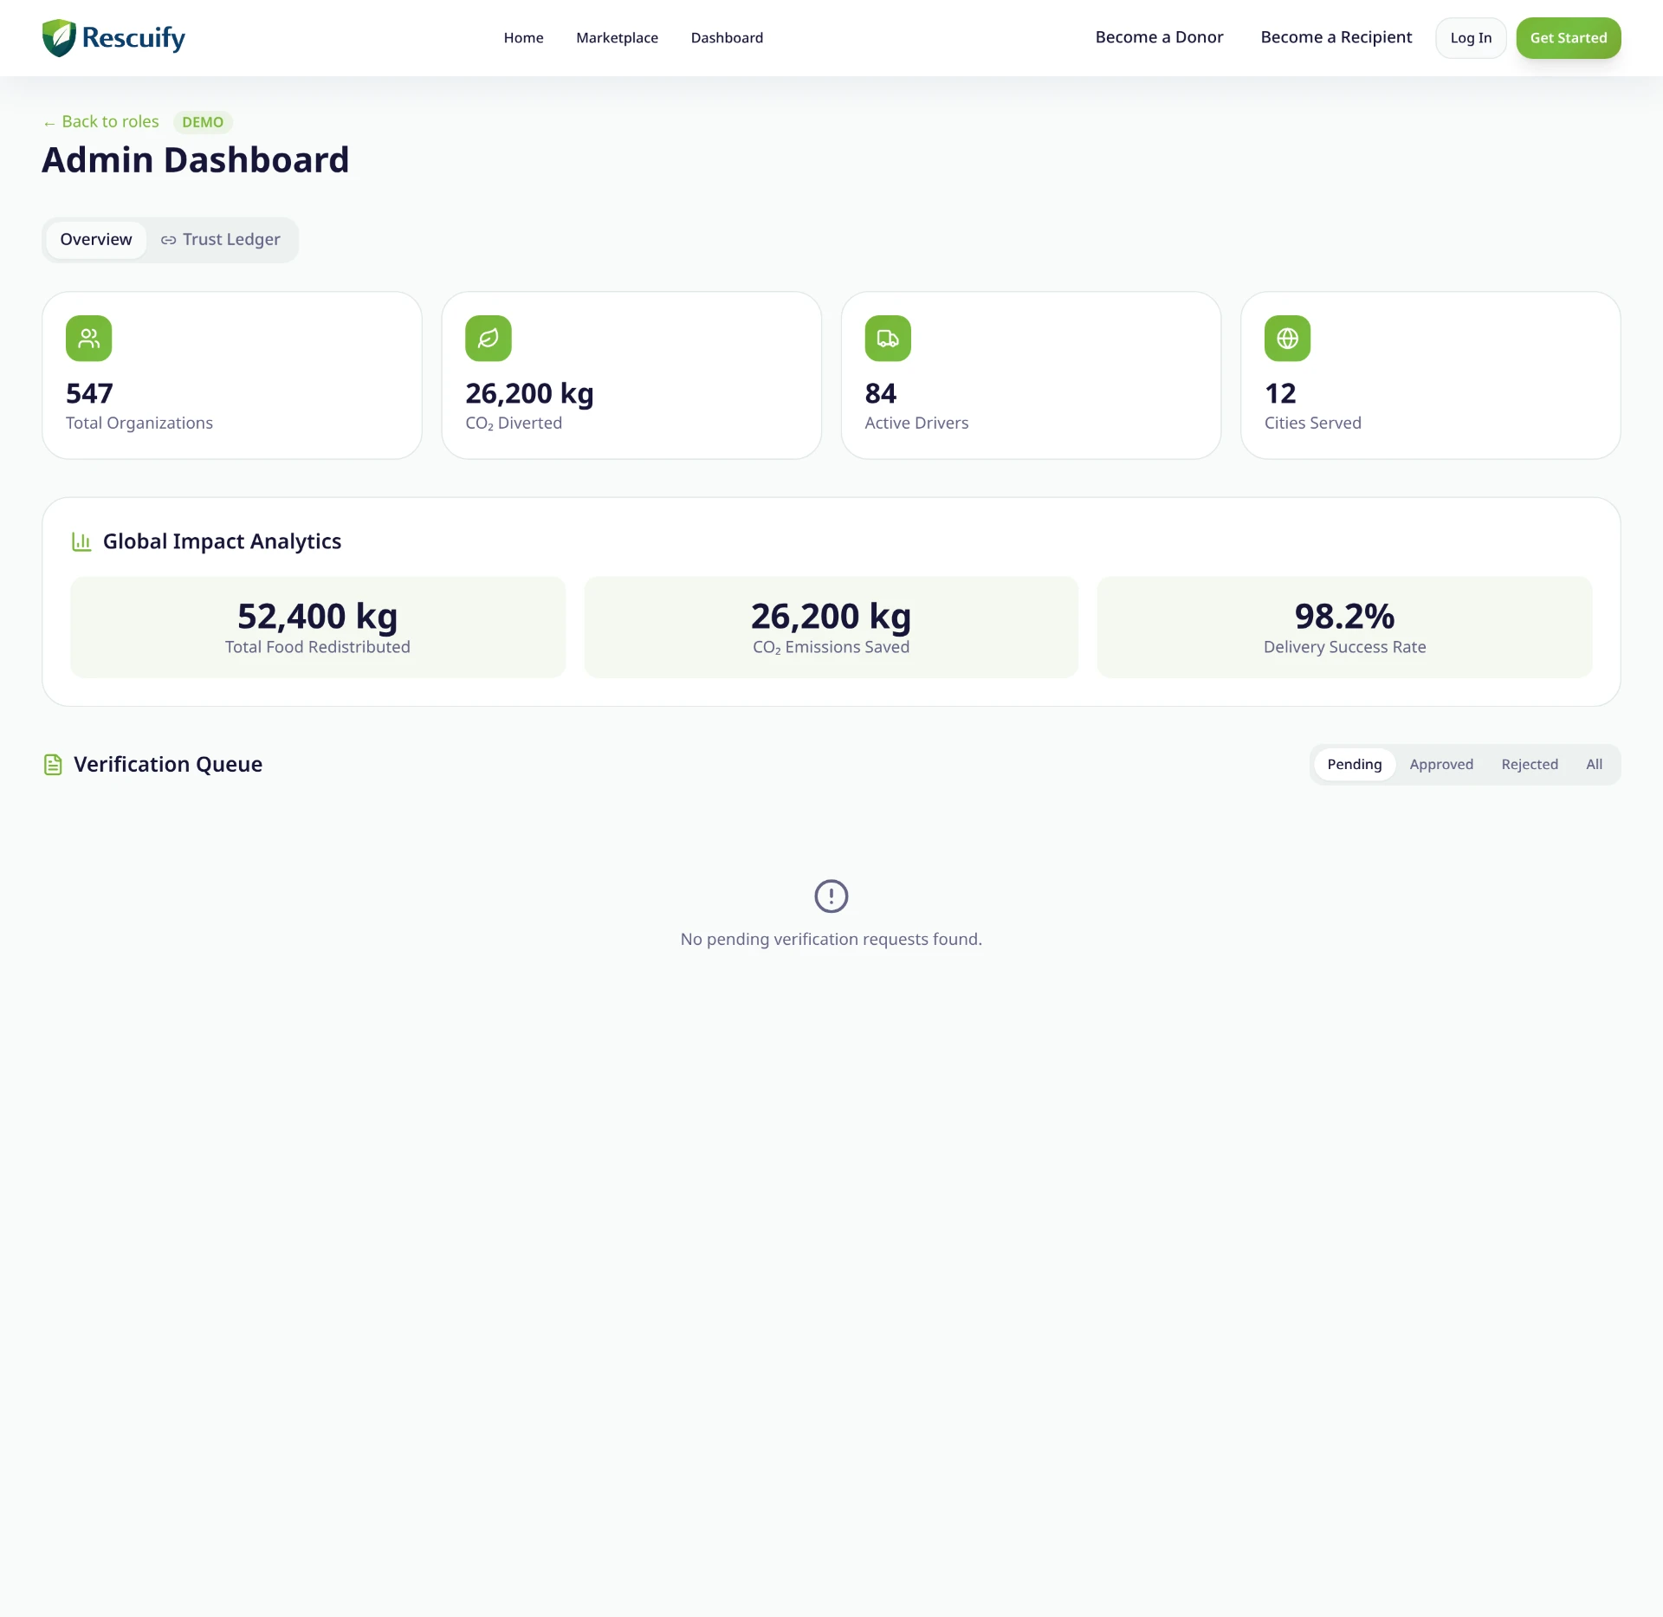Click the Rescuify shield logo
The height and width of the screenshot is (1617, 1663).
click(59, 38)
